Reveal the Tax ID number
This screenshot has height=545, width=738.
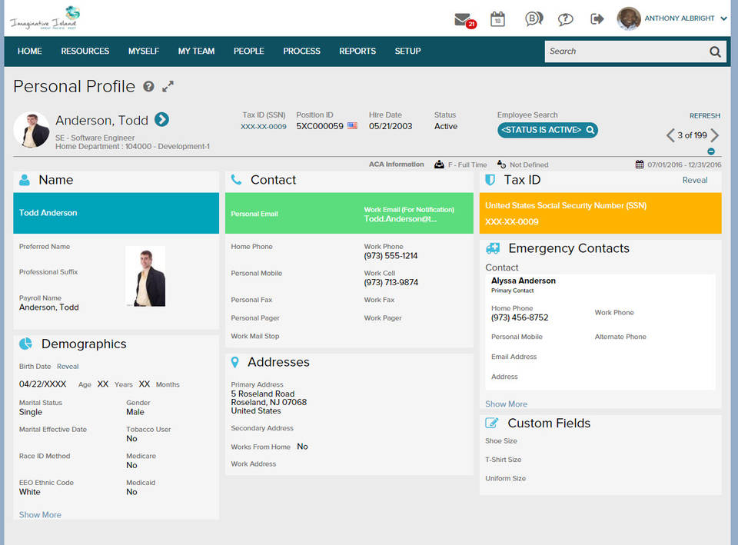[x=695, y=180]
